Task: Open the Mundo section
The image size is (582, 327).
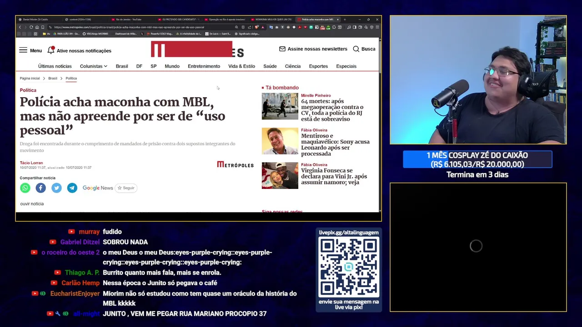Action: click(x=172, y=66)
